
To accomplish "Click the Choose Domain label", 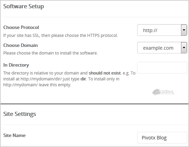I will point(20,45).
